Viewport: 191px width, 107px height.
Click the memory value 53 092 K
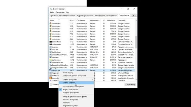(x=113, y=34)
